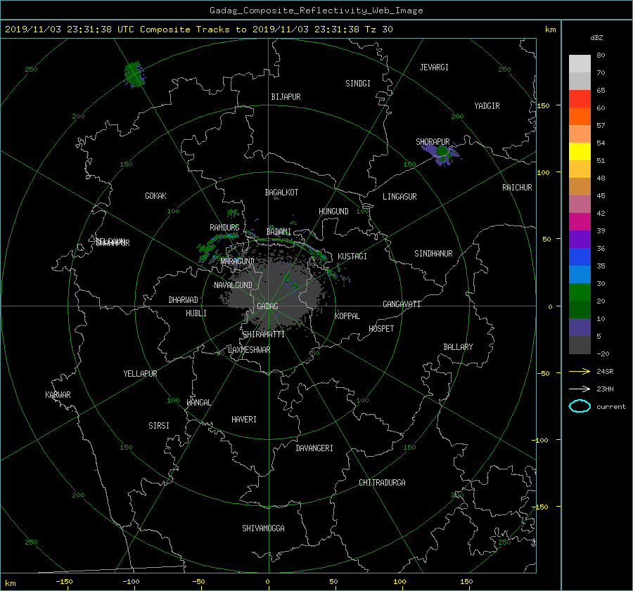Click the yellow 24SR arrow legend icon

pos(580,371)
